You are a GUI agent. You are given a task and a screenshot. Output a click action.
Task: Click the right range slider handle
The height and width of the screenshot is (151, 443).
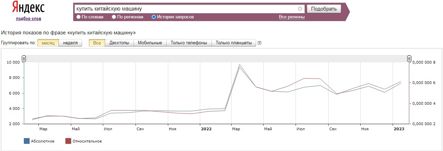pos(409,59)
